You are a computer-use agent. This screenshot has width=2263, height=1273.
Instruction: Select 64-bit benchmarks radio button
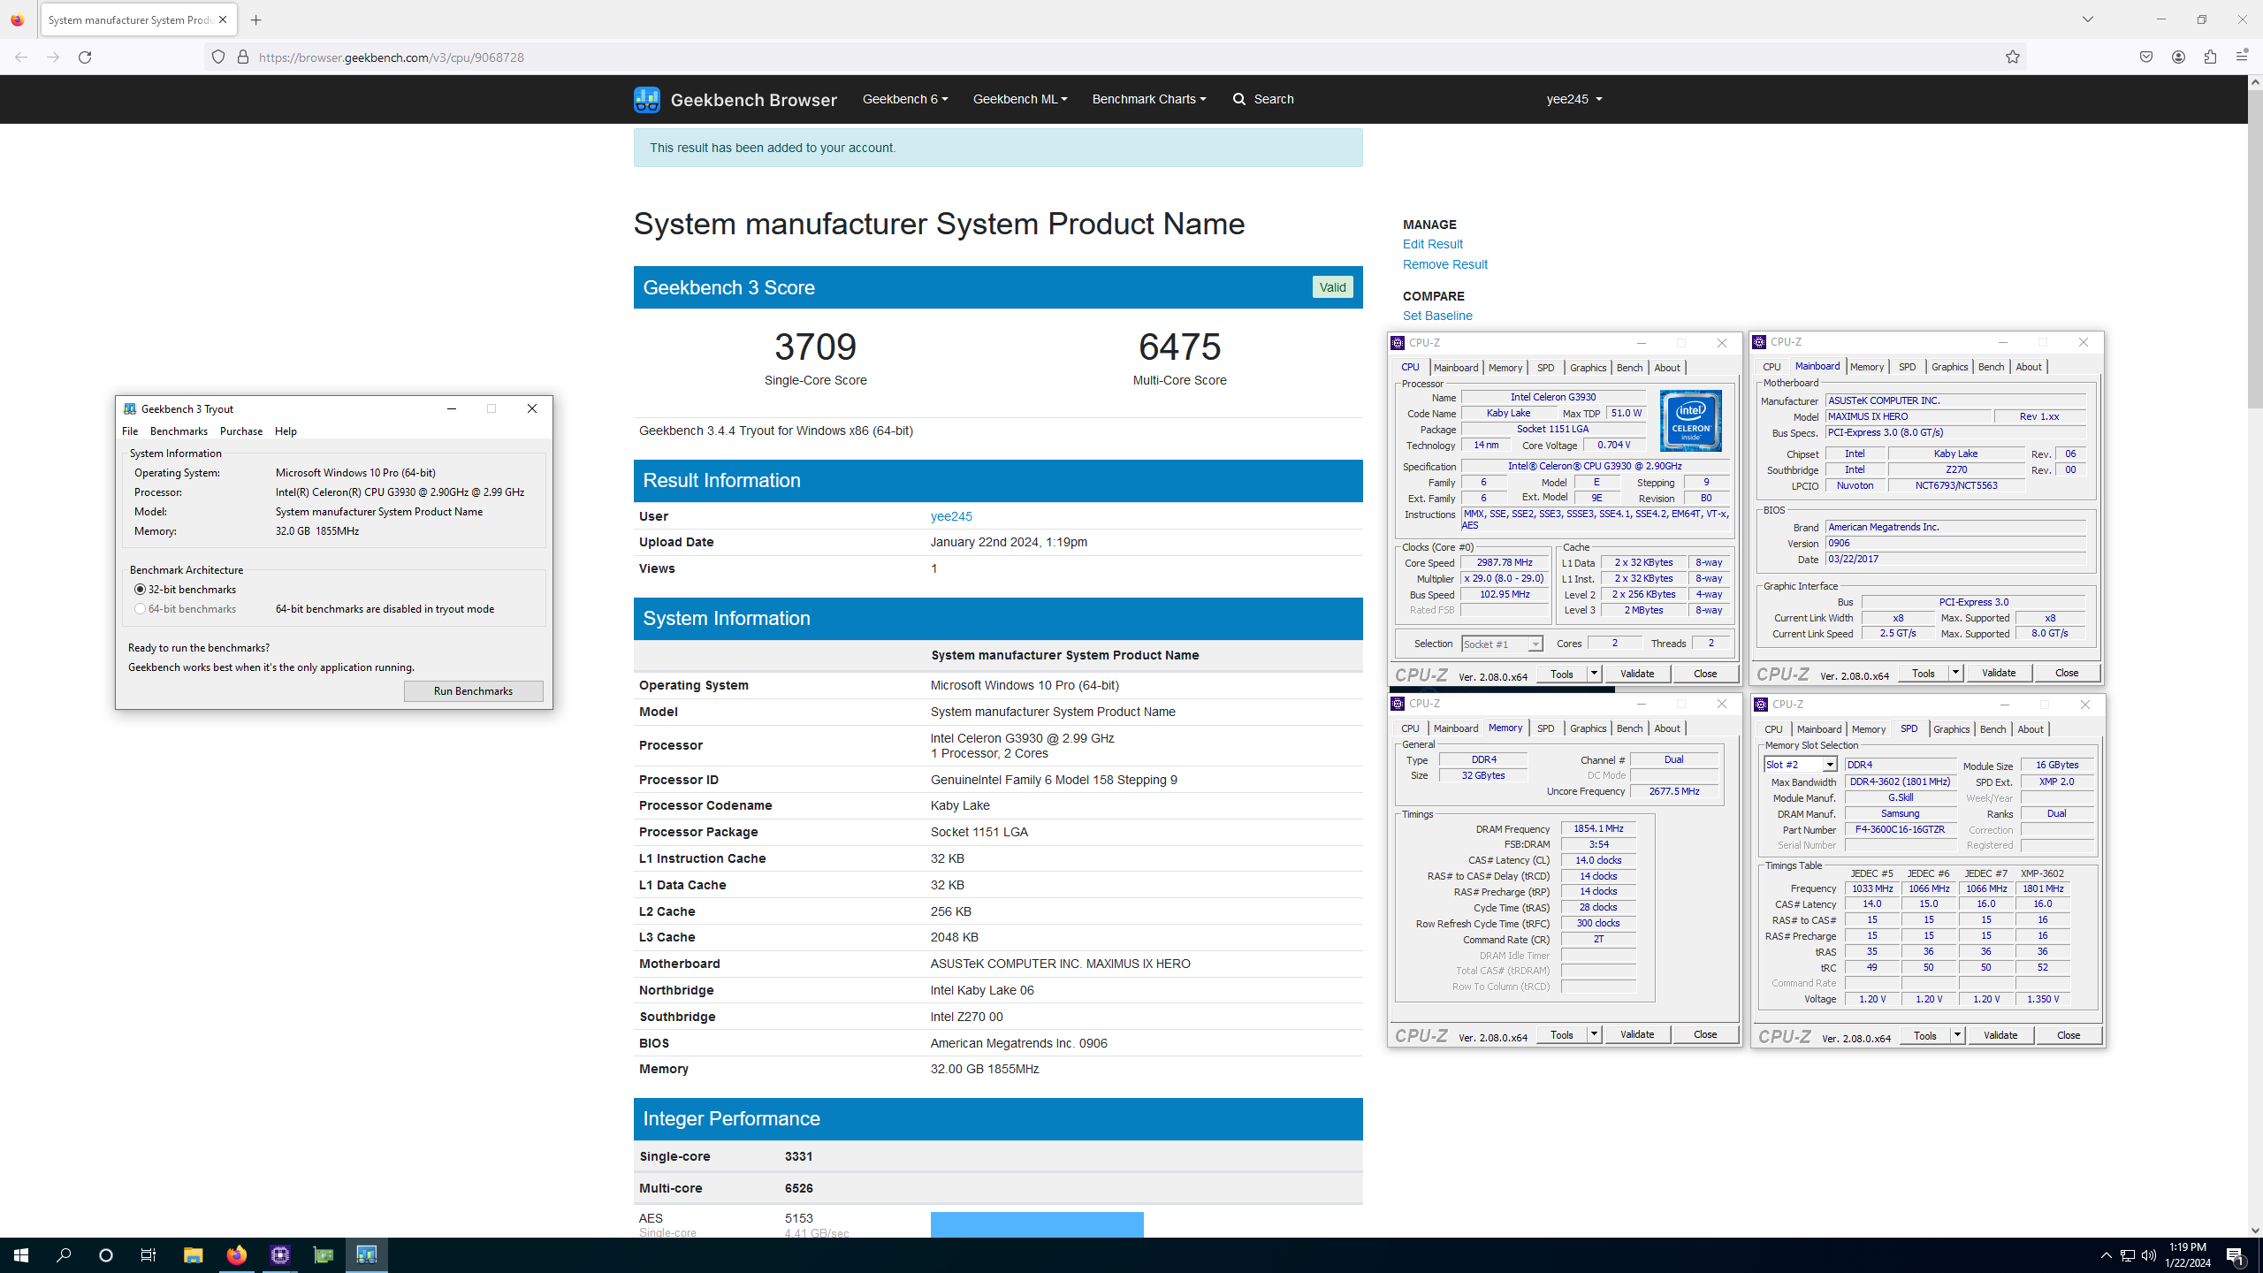coord(140,609)
